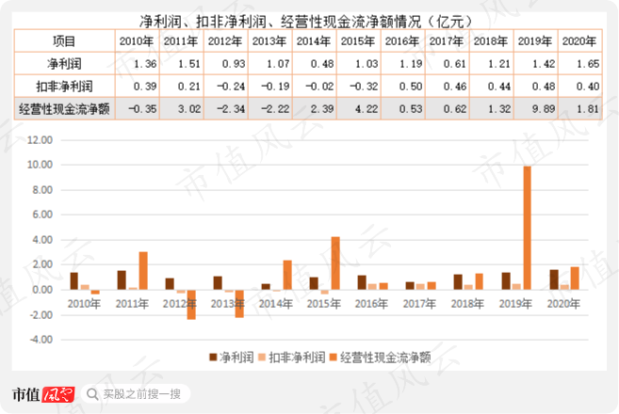This screenshot has height=414, width=619.
Task: Click the 经营性现金流净额 legend label
Action: coord(385,358)
